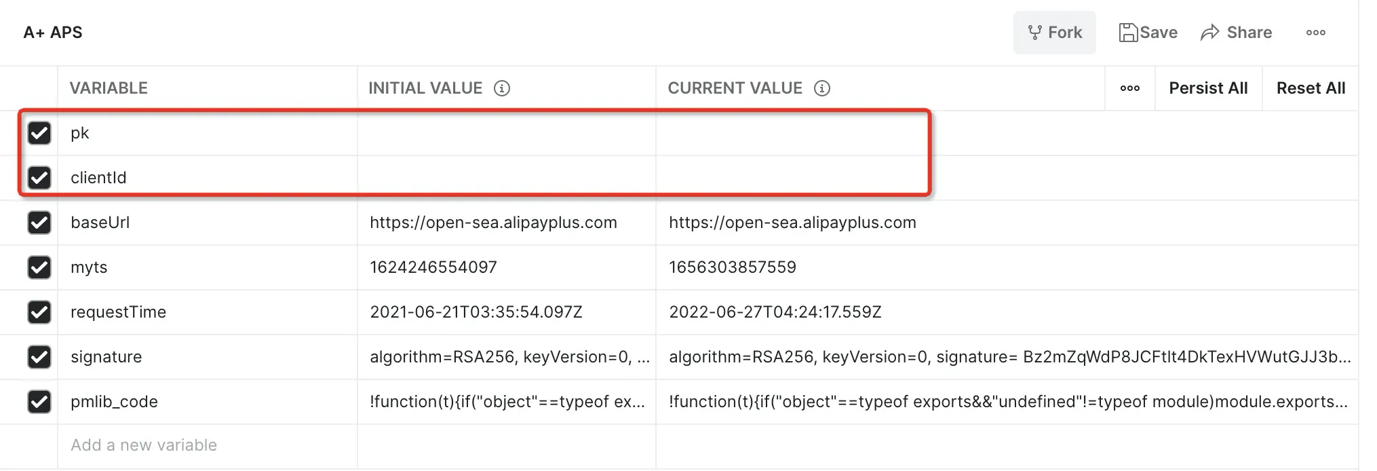The width and height of the screenshot is (1377, 471).
Task: Toggle the requestTime variable checkbox
Action: [39, 312]
